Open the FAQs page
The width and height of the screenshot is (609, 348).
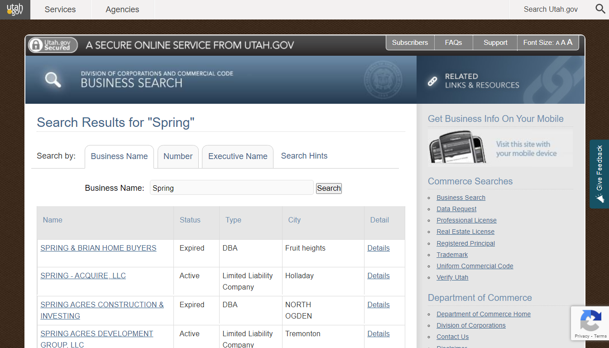coord(453,43)
